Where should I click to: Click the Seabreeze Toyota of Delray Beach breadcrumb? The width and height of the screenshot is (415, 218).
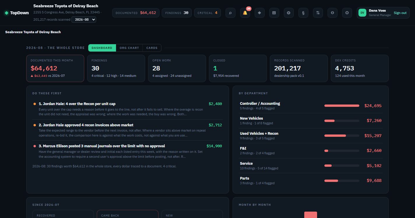33,32
